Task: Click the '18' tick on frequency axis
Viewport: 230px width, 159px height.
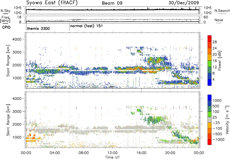Action: point(19,17)
